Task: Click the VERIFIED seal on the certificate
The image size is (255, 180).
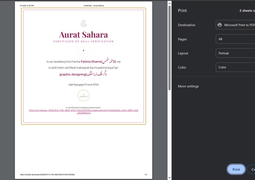Action: 84,96
